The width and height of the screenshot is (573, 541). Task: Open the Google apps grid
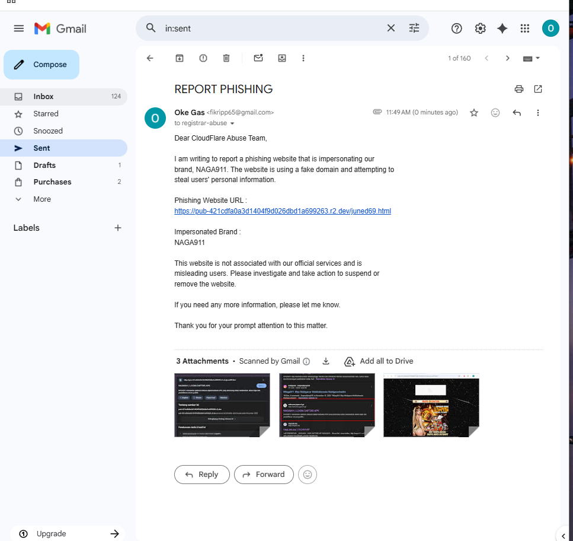click(525, 28)
